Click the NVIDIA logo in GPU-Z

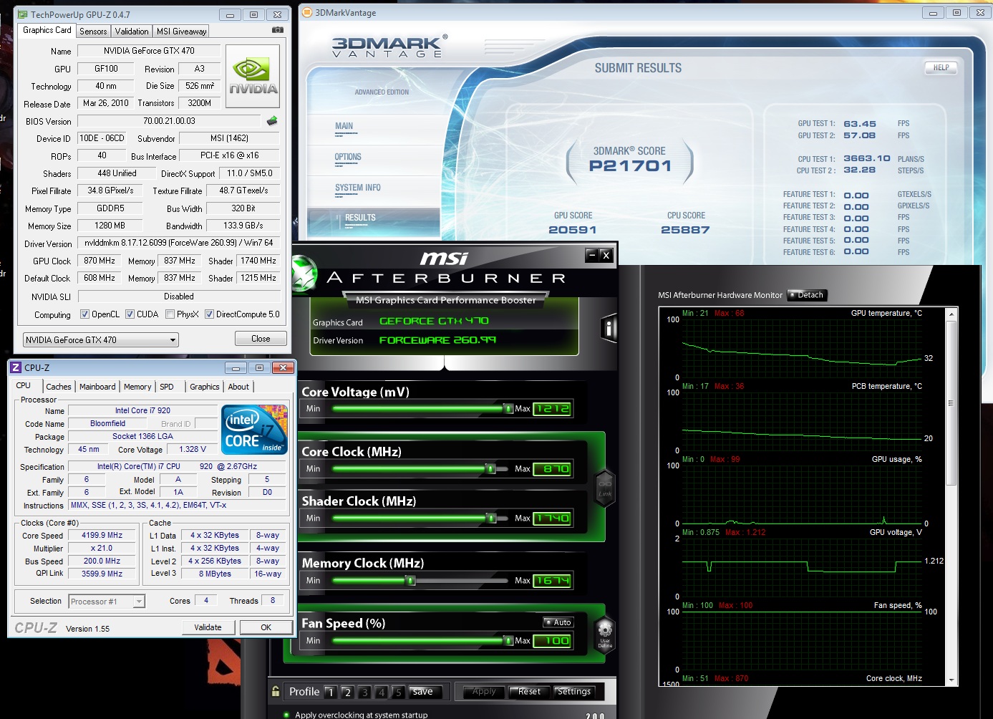coord(253,77)
